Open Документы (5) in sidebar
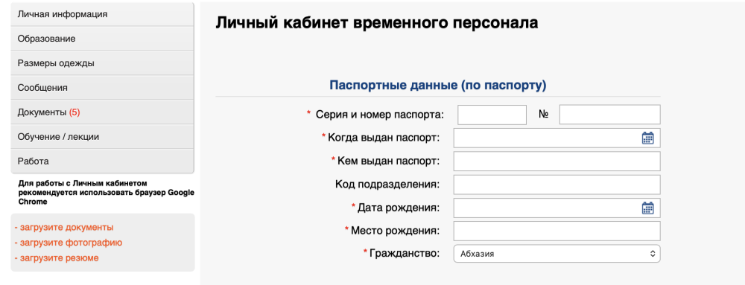The width and height of the screenshot is (745, 285). tap(102, 112)
